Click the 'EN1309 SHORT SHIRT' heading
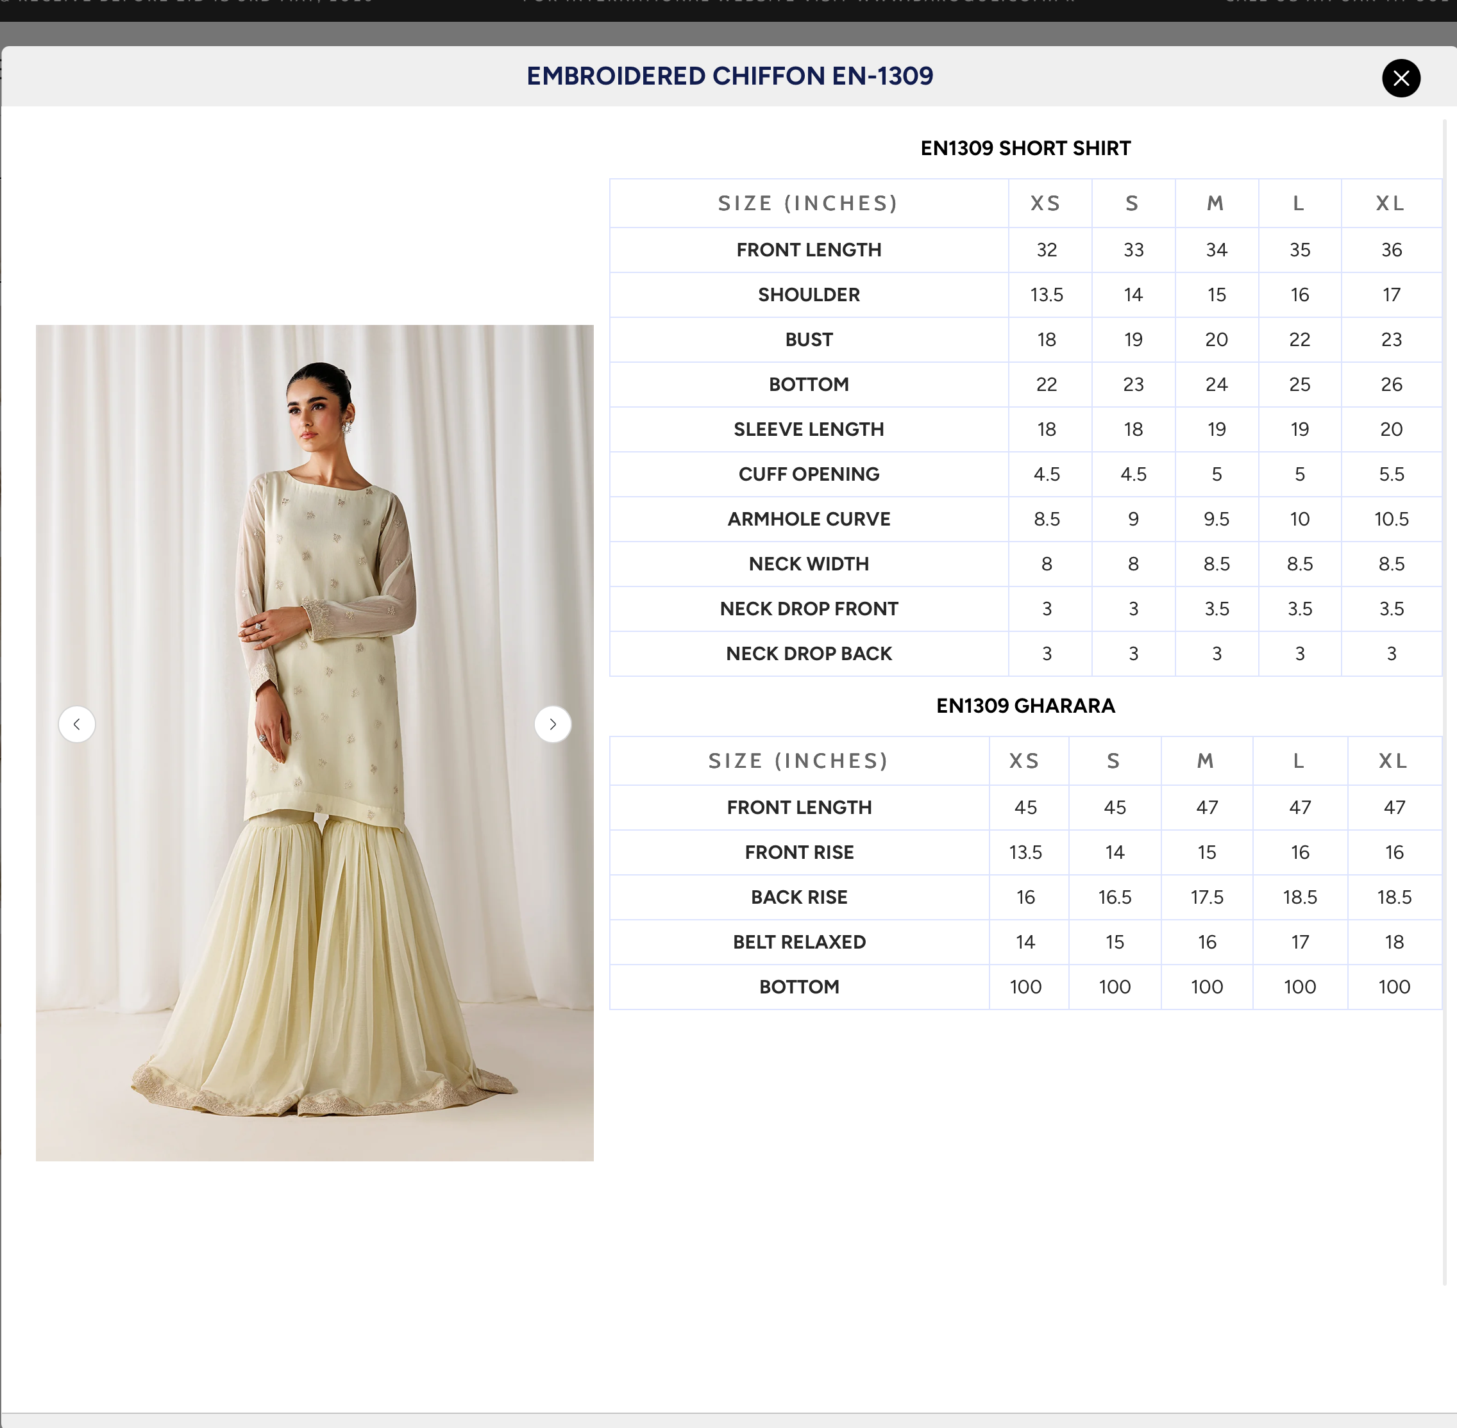Screen dimensions: 1457x1428 click(x=1025, y=148)
